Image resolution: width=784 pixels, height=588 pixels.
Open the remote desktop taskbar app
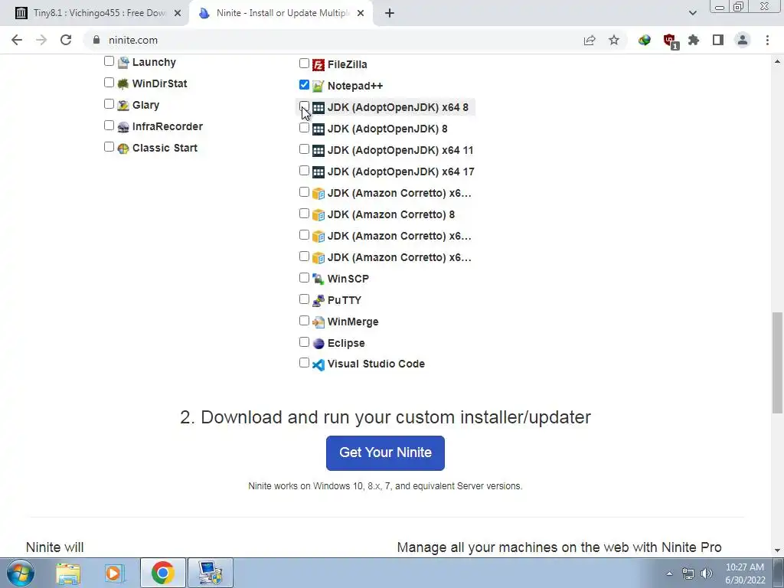coord(210,573)
